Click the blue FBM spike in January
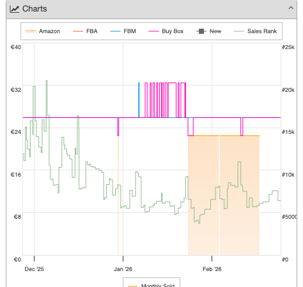Viewport: 303px width, 287px height. tap(139, 100)
